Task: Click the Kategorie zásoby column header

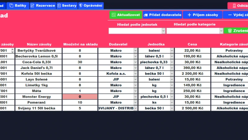Action: coord(234,44)
